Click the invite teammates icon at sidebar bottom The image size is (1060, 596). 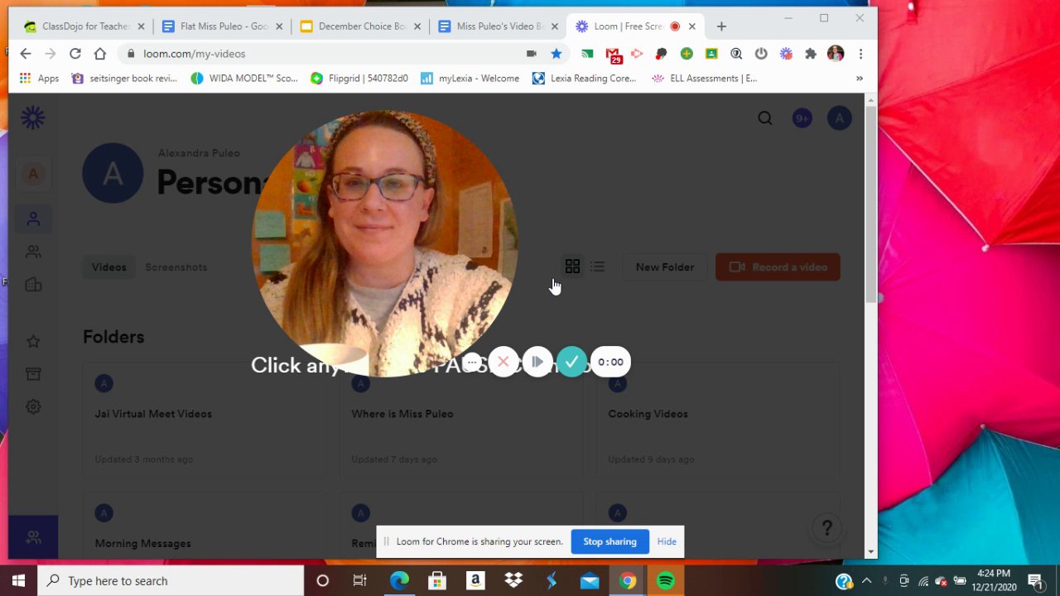pos(33,537)
